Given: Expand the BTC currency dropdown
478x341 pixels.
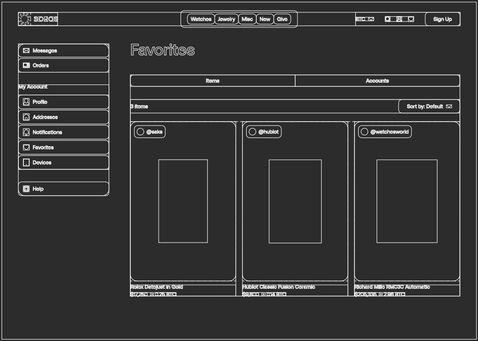Looking at the screenshot, I should 365,19.
